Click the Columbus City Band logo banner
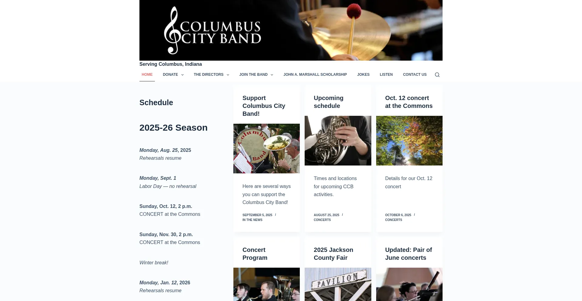Viewport: 582px width, 301px height. [291, 30]
